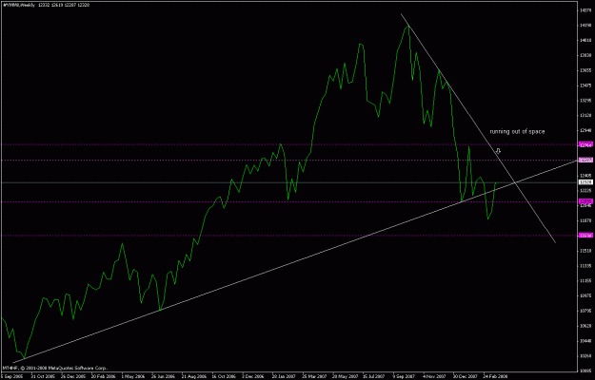Click the 10620 price axis label
The width and height of the screenshot is (595, 380).
[585, 326]
